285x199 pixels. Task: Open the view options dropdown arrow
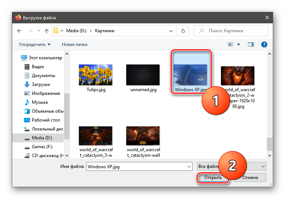pos(238,44)
